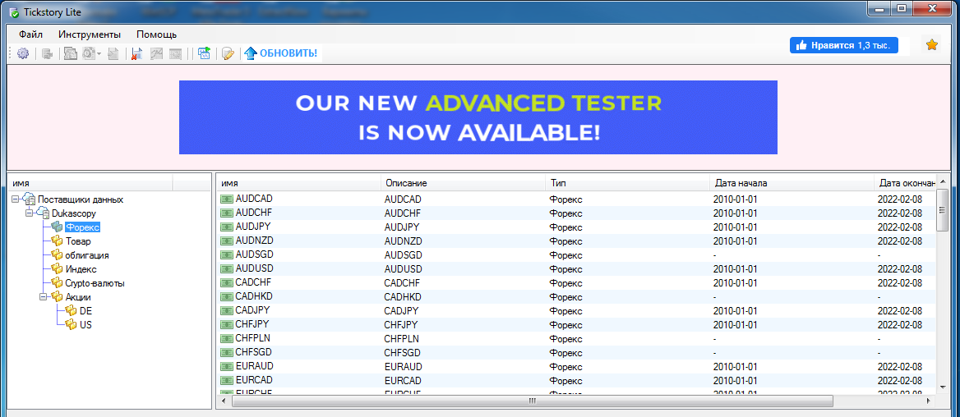This screenshot has height=417, width=960.
Task: Select the CHFJPY symbol row
Action: click(577, 324)
